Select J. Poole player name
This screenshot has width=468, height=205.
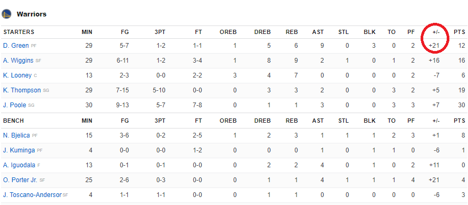pos(15,105)
